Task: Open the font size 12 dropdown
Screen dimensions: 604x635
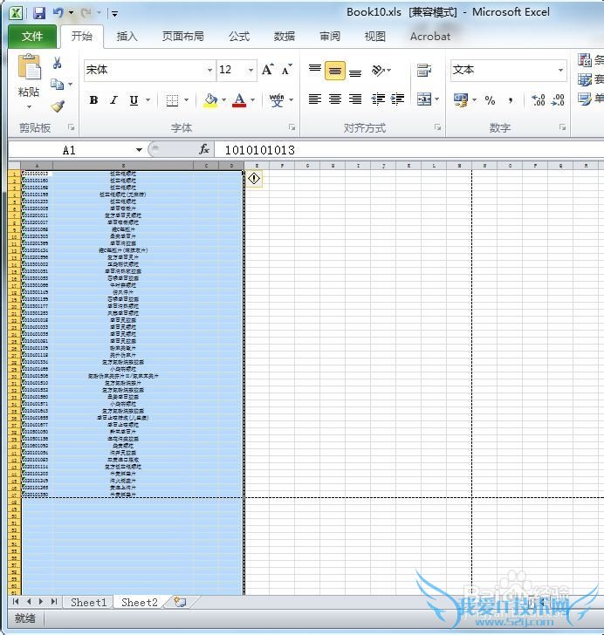Action: click(251, 70)
